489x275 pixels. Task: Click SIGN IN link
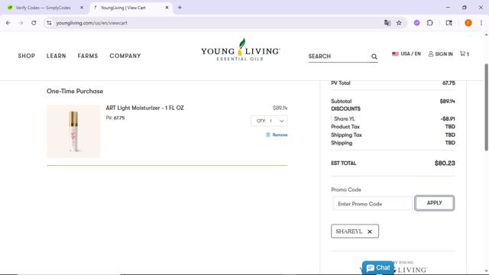click(x=440, y=54)
